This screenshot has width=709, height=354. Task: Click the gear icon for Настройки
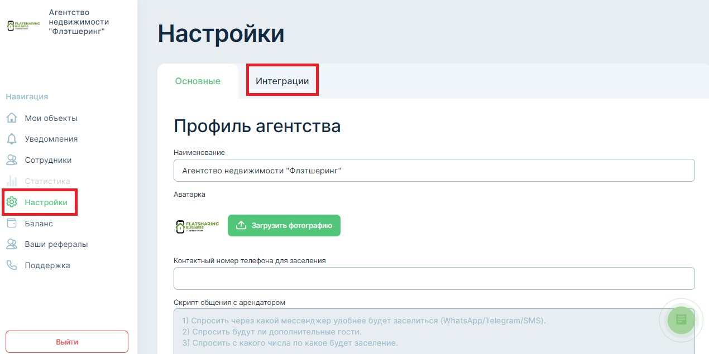12,202
